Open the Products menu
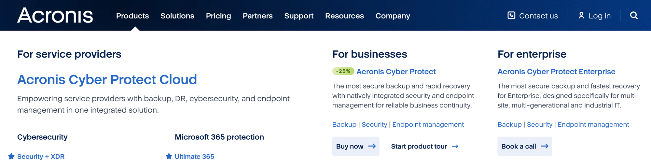The width and height of the screenshot is (651, 166). click(x=132, y=16)
